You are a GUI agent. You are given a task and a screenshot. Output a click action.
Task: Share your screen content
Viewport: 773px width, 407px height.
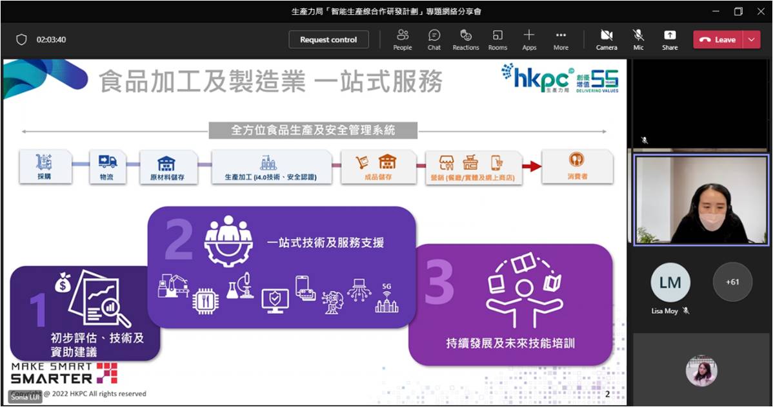[x=670, y=40]
